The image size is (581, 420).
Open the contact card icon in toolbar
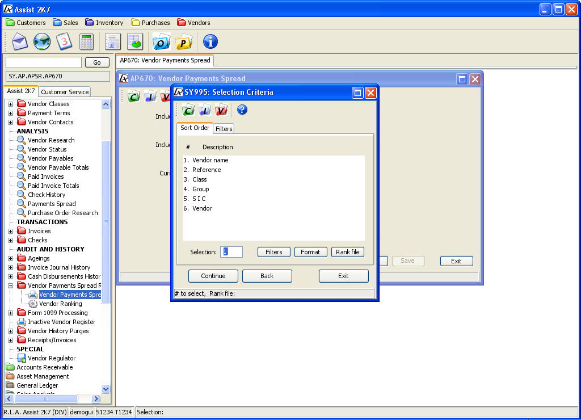click(x=113, y=41)
